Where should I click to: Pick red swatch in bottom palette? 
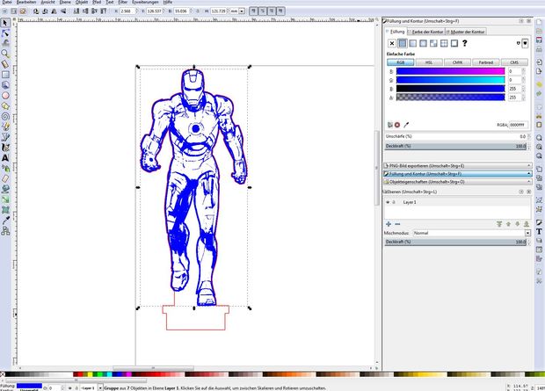click(x=80, y=374)
